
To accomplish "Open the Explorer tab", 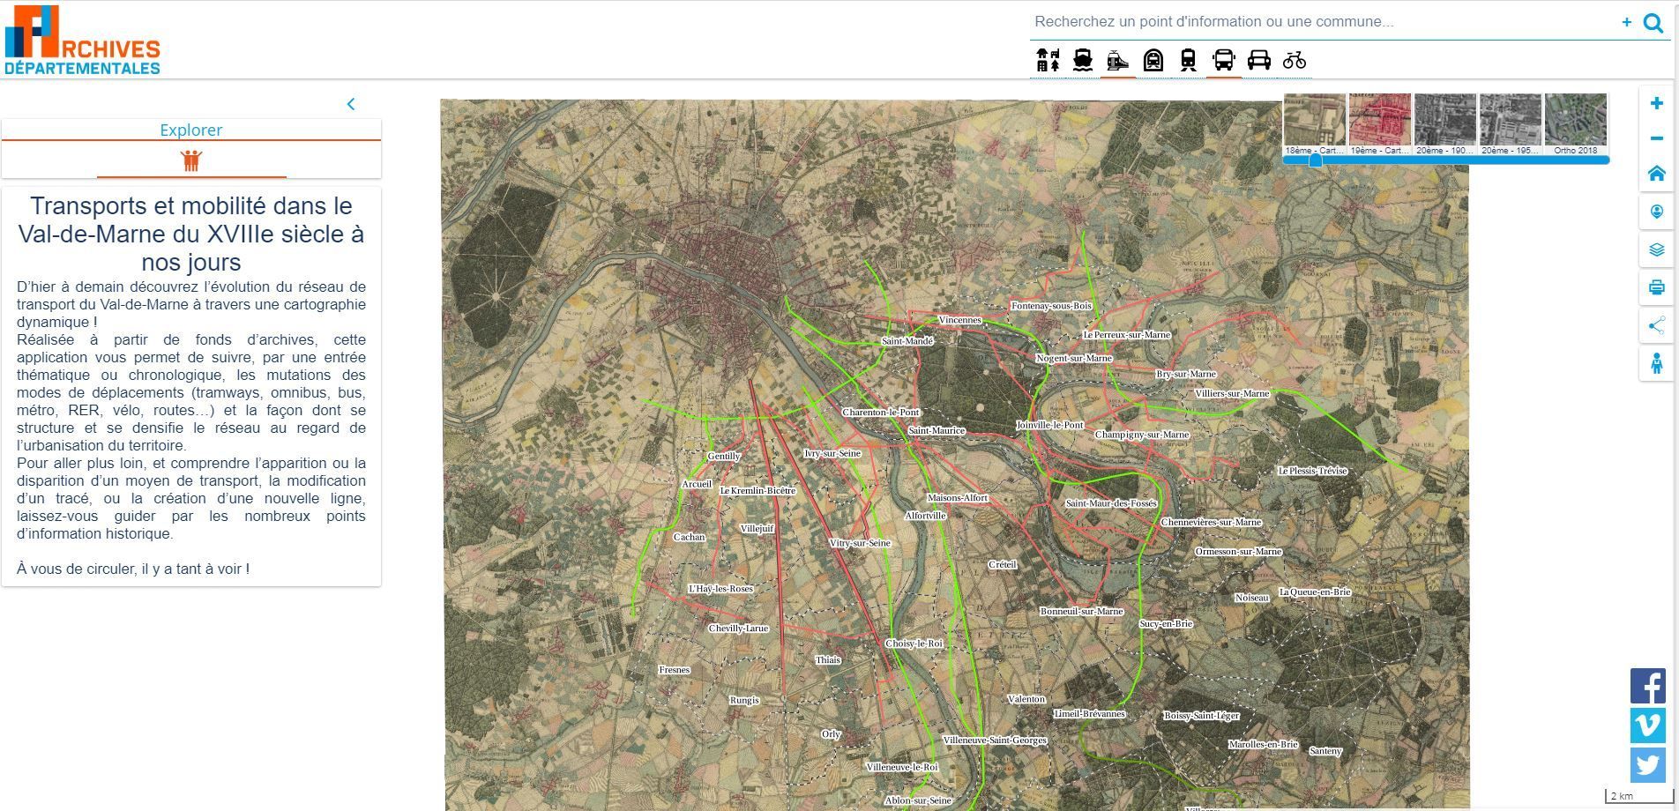I will [191, 130].
